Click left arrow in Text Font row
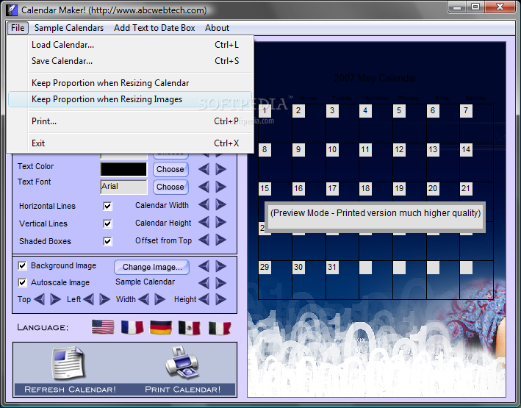This screenshot has width=521, height=408. pyautogui.click(x=204, y=187)
